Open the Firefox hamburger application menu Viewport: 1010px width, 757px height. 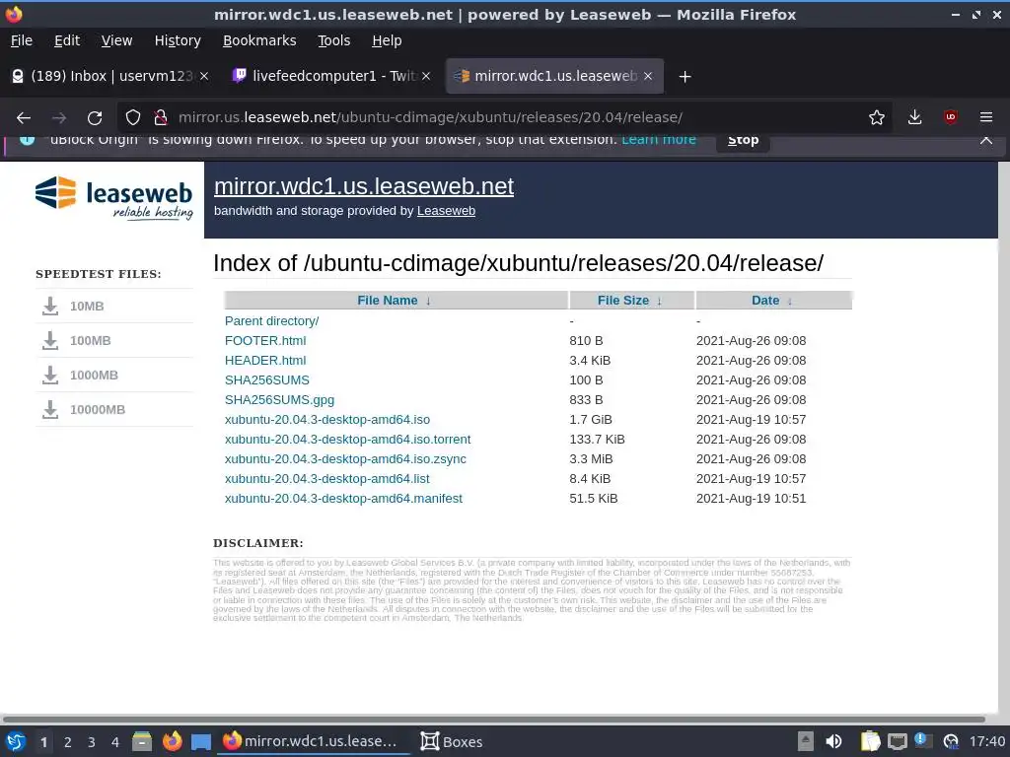[986, 117]
